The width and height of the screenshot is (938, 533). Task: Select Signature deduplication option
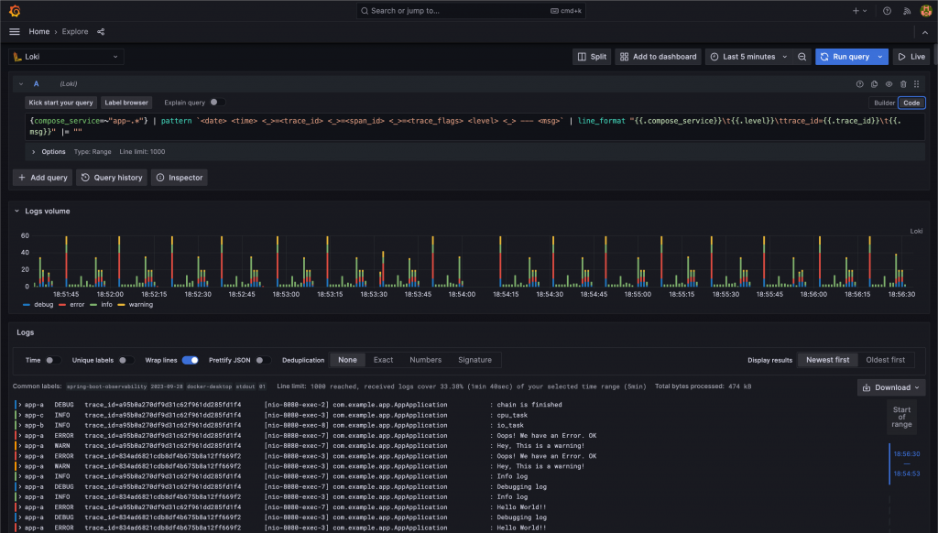(475, 360)
